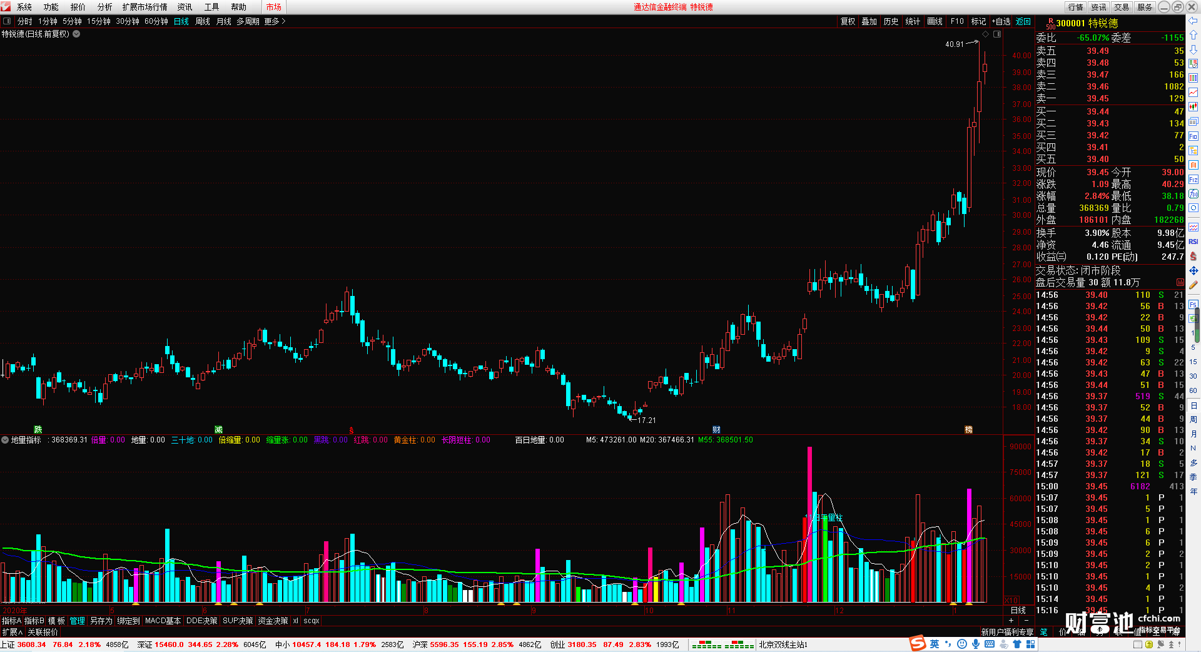1201x652 pixels.
Task: Switch to 15分钟 period
Action: click(99, 21)
